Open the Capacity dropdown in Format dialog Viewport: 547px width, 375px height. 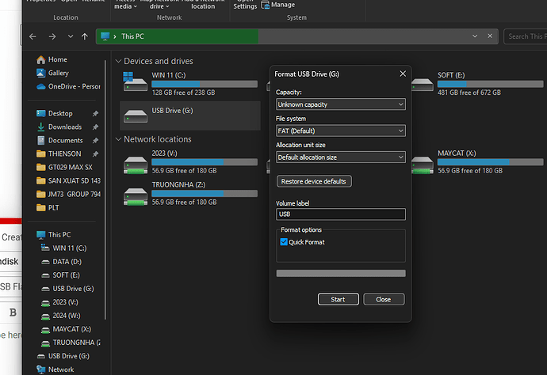pyautogui.click(x=340, y=104)
